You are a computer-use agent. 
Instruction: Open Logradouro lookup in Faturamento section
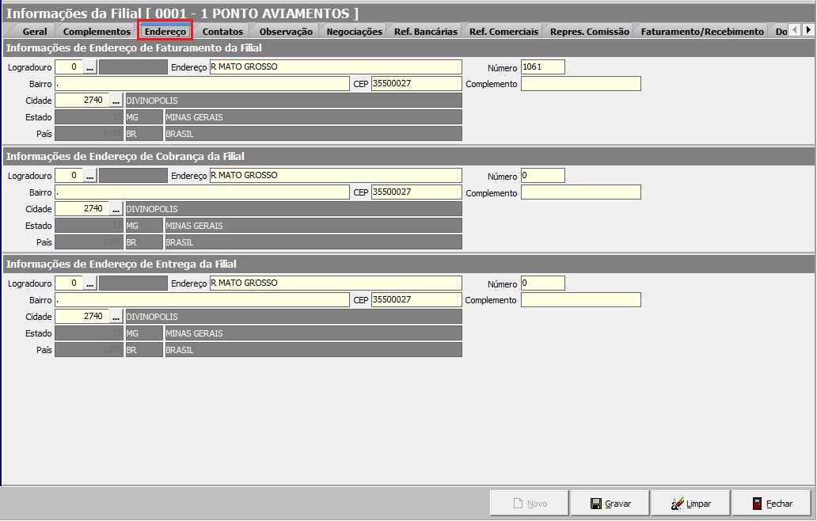point(90,67)
